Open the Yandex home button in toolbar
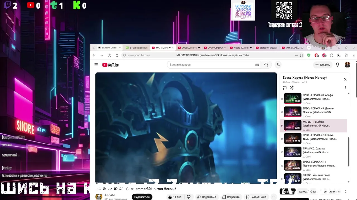Screen dimensions: 357x200 click(109, 55)
